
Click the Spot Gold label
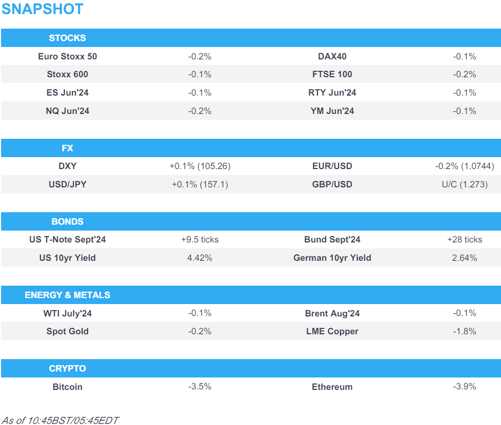click(67, 332)
